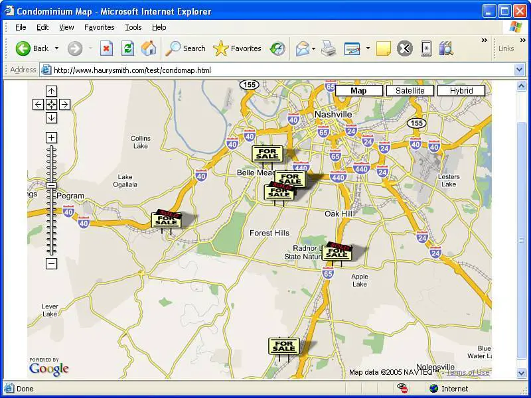531x398 pixels.
Task: Click the map re-center button between the arrows
Action: 52,105
